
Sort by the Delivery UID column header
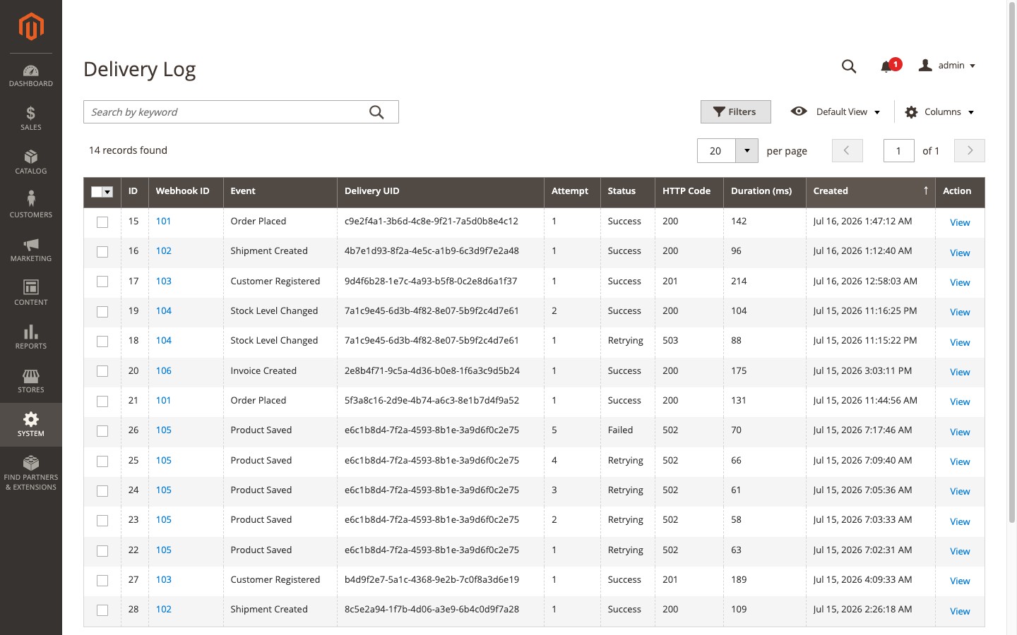pyautogui.click(x=441, y=191)
